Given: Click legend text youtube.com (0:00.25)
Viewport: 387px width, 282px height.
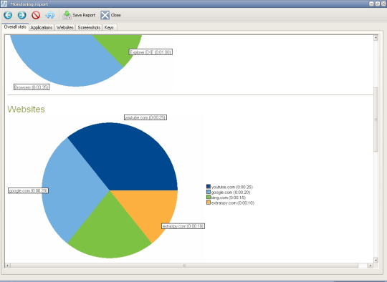Looking at the screenshot, I should coord(232,187).
